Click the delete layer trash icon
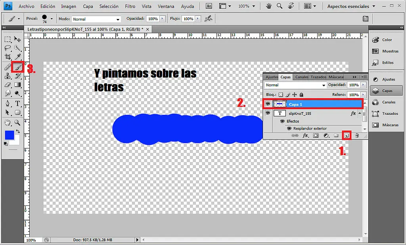The height and width of the screenshot is (245, 406). pos(356,135)
